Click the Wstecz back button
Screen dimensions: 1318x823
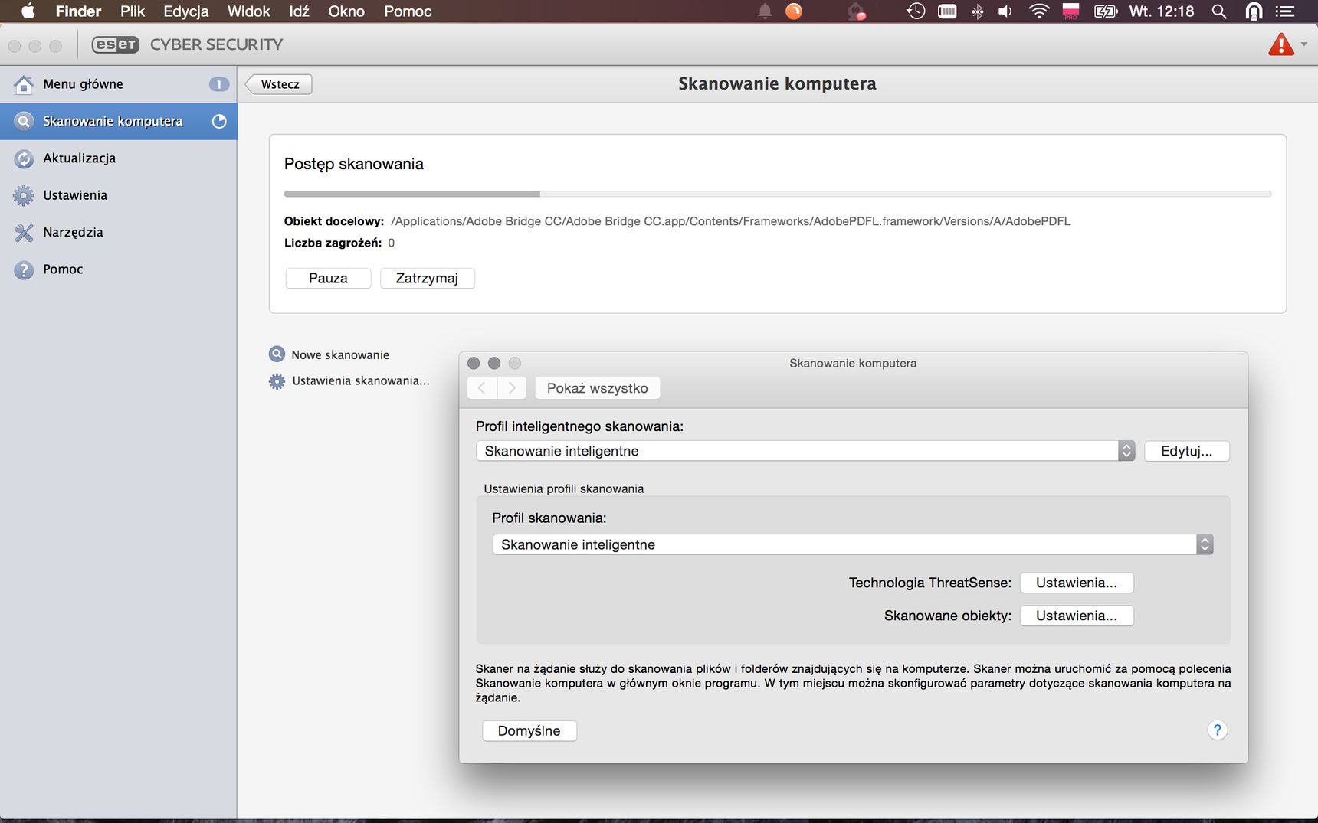pos(279,84)
